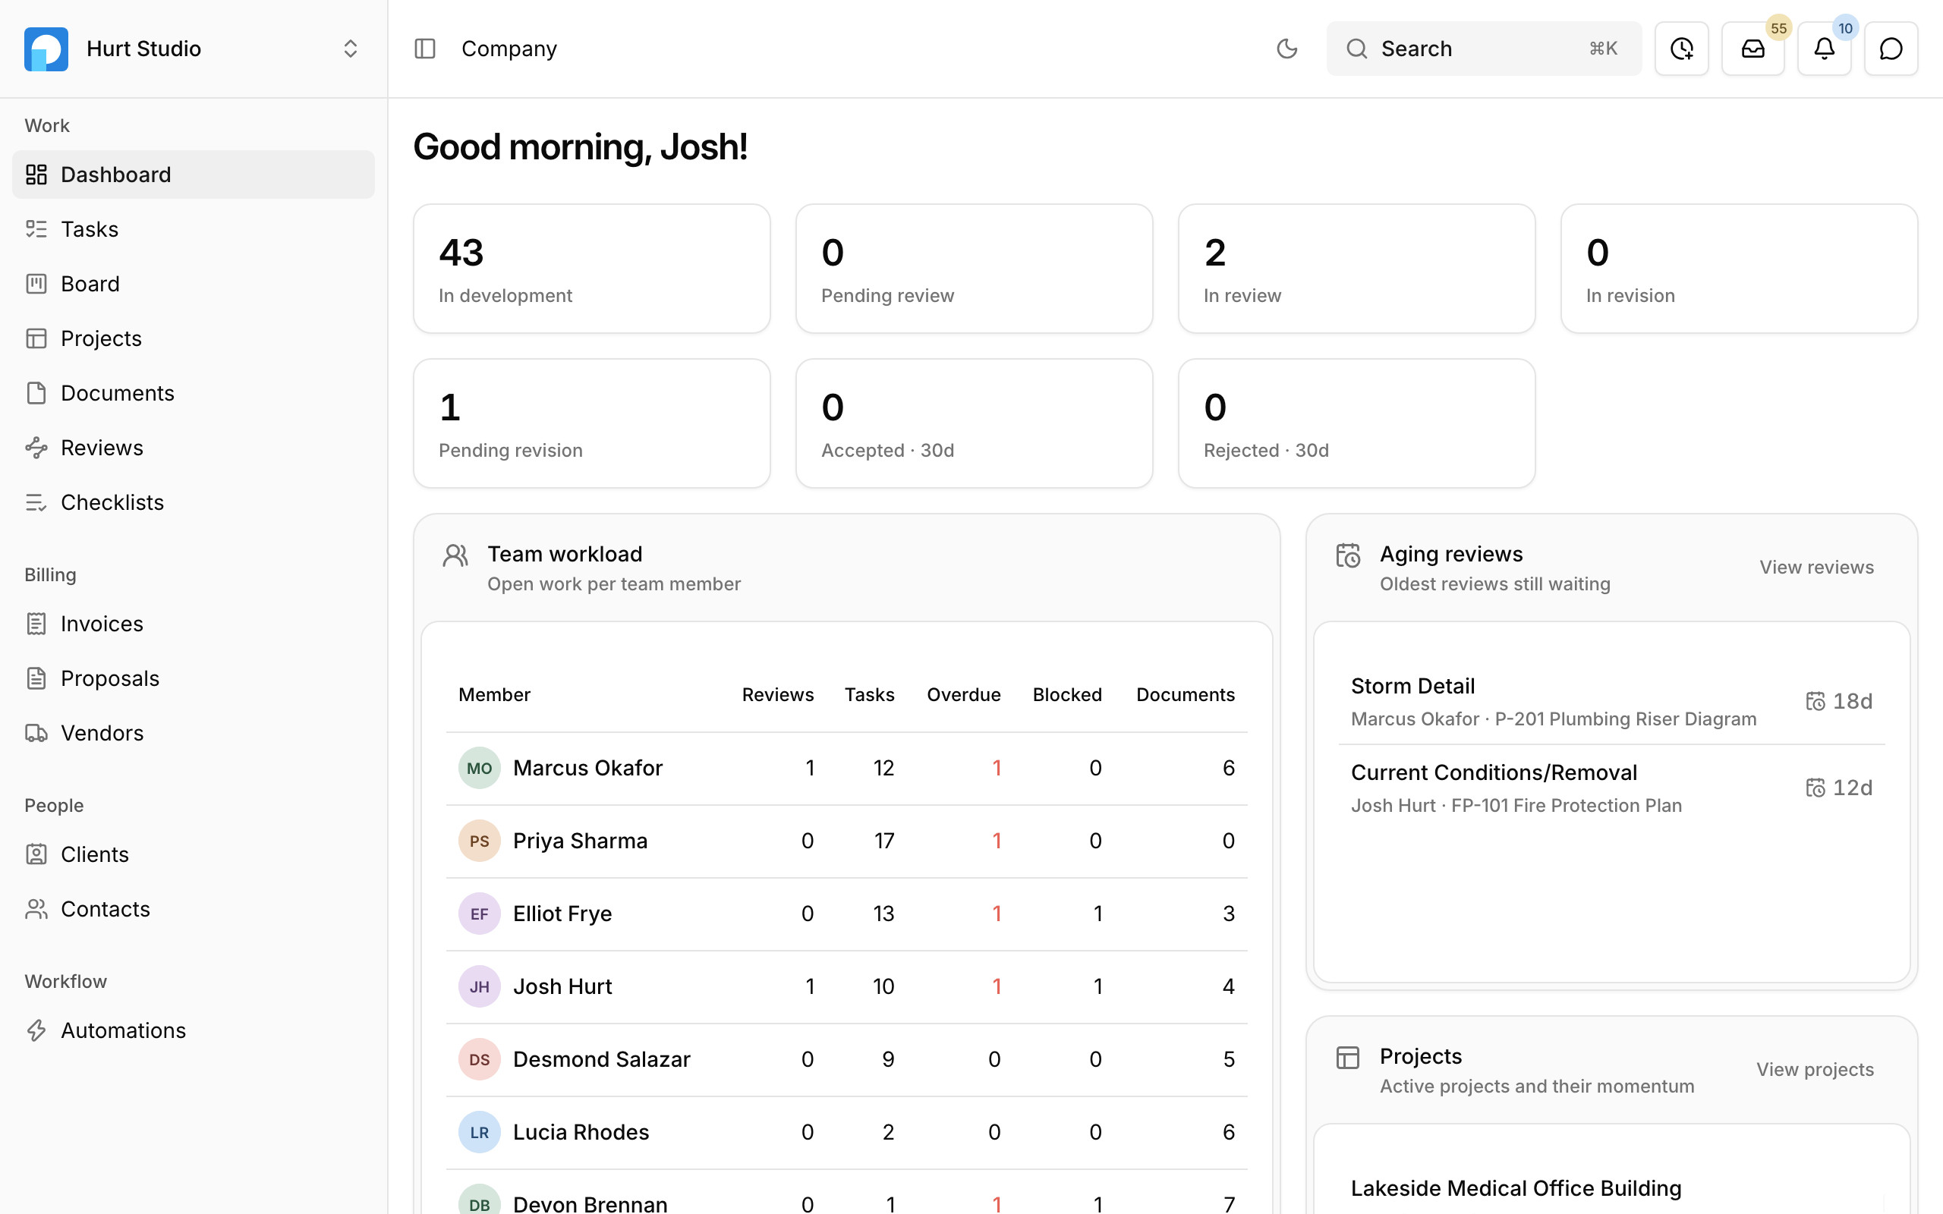
Task: Open Projects in the sidebar
Action: click(x=193, y=338)
